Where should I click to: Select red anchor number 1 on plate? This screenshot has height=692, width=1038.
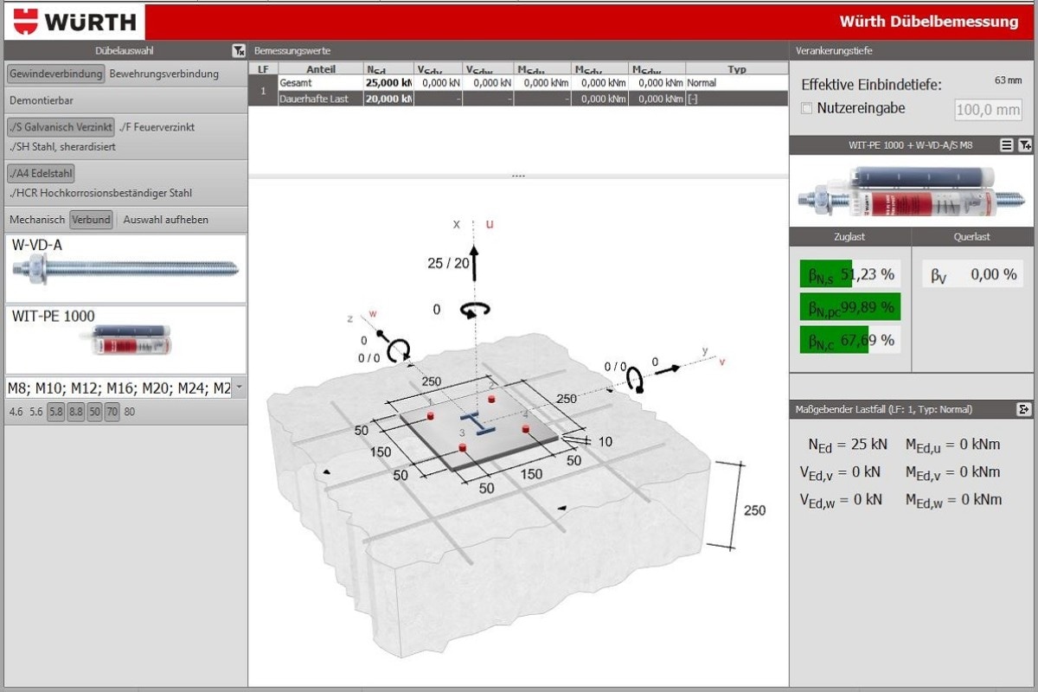[431, 416]
